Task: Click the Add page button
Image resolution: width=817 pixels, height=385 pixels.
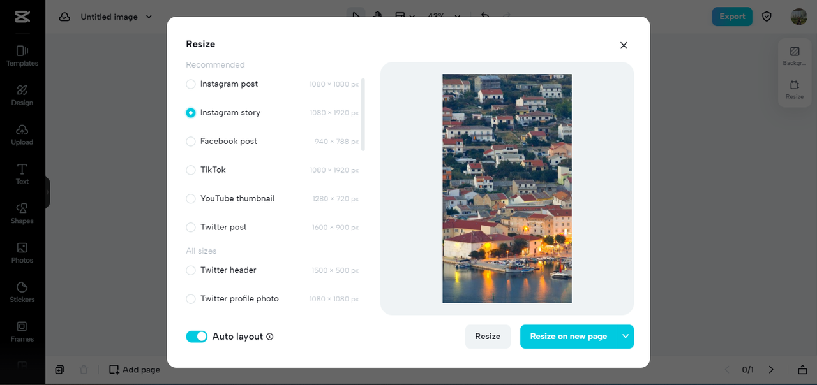Action: point(134,370)
